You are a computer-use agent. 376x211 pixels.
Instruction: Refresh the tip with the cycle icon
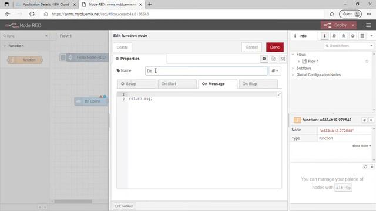tap(365, 166)
